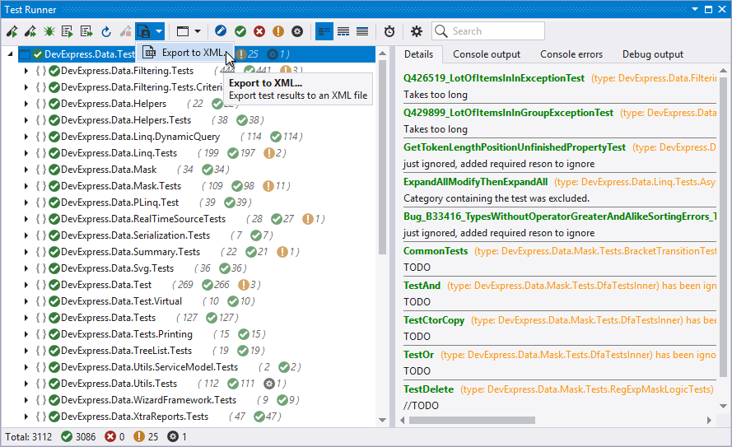Click the blue pencil filter icon
The image size is (732, 447).
221,31
